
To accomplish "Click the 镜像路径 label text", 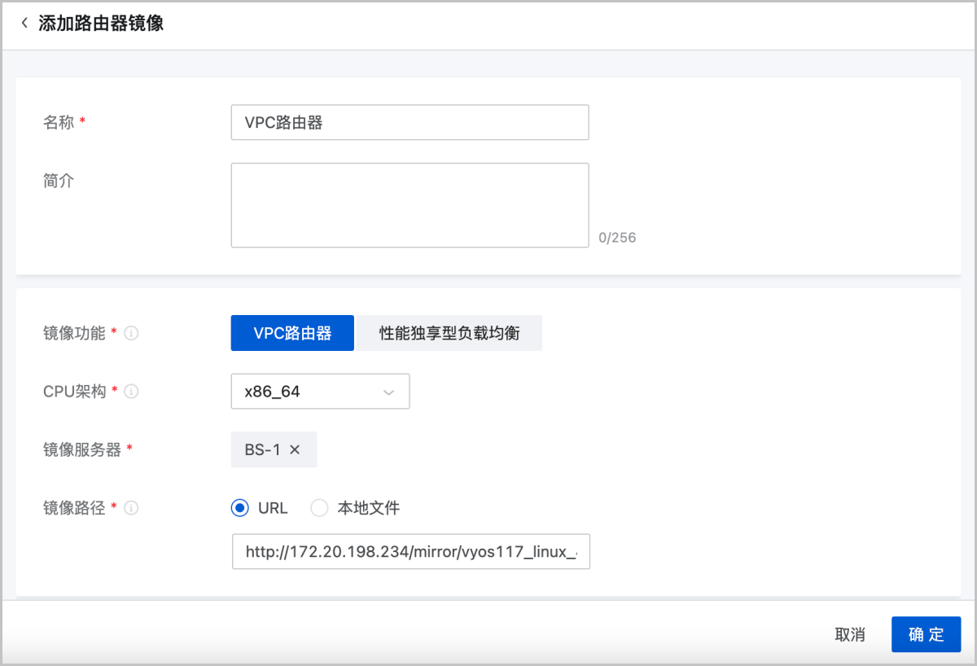I will point(74,508).
